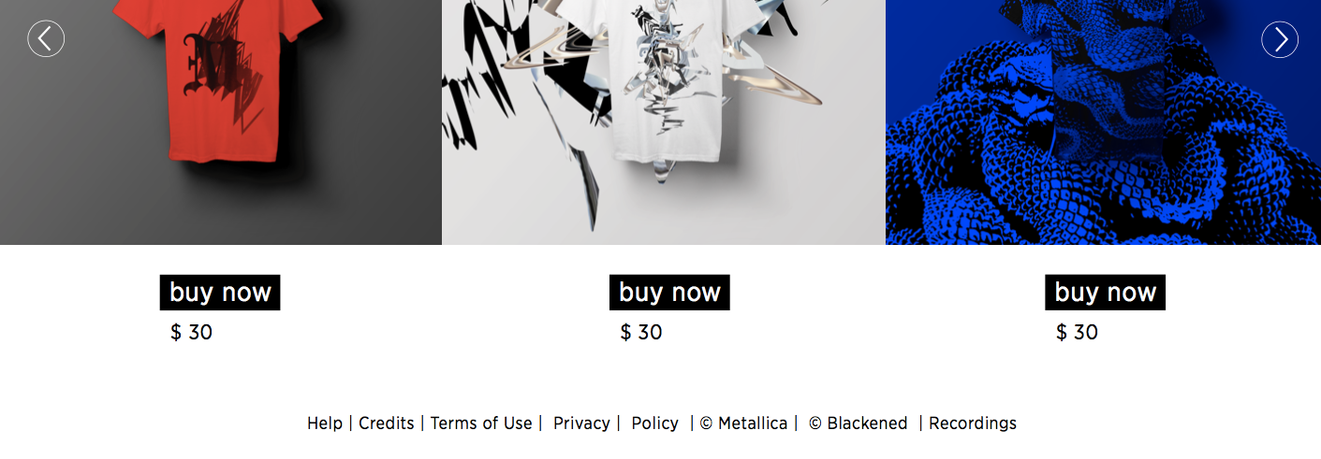Open the red t-shirt product image

coord(221,122)
